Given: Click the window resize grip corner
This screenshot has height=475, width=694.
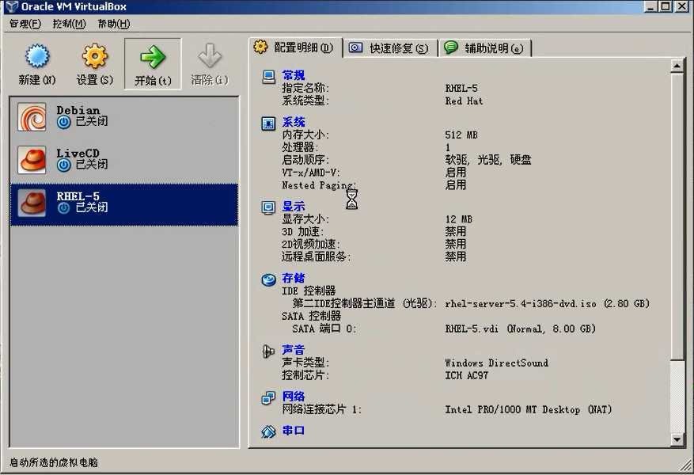Looking at the screenshot, I should point(687,465).
